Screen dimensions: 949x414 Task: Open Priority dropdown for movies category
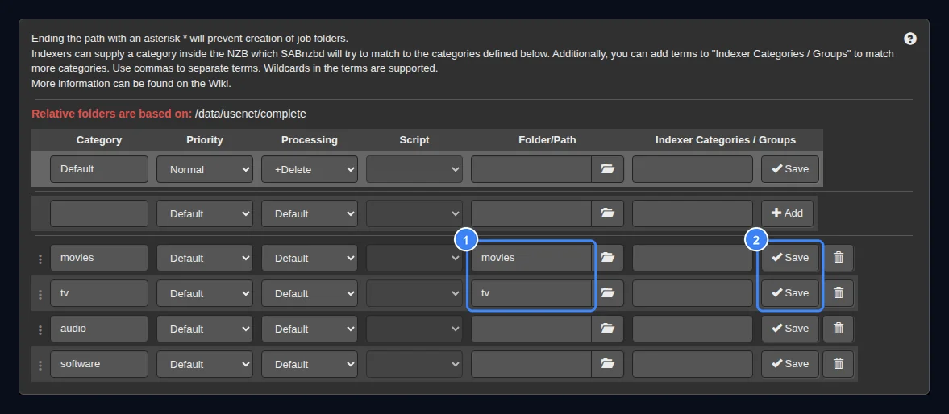[205, 258]
